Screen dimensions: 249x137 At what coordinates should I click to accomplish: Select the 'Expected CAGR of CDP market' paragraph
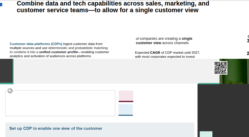(x=167, y=55)
